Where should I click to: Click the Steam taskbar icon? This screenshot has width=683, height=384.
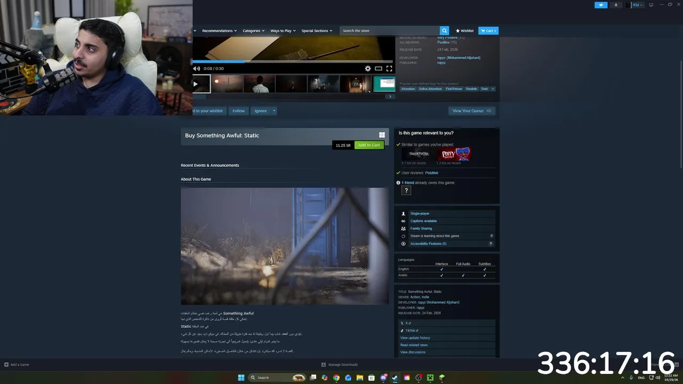point(395,378)
